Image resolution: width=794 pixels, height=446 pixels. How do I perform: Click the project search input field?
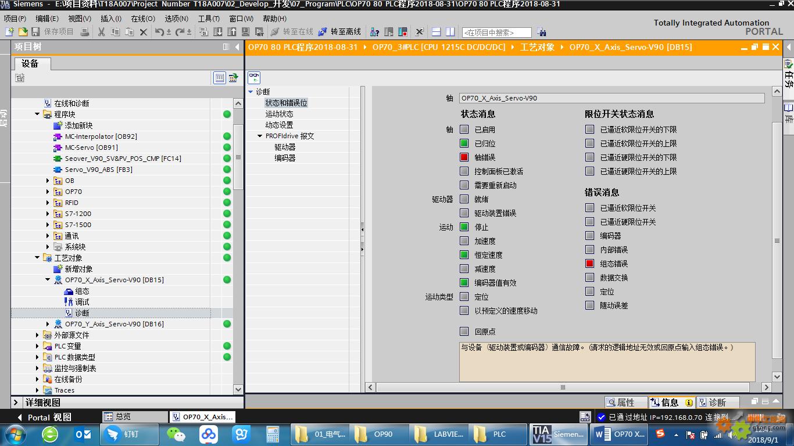[497, 33]
